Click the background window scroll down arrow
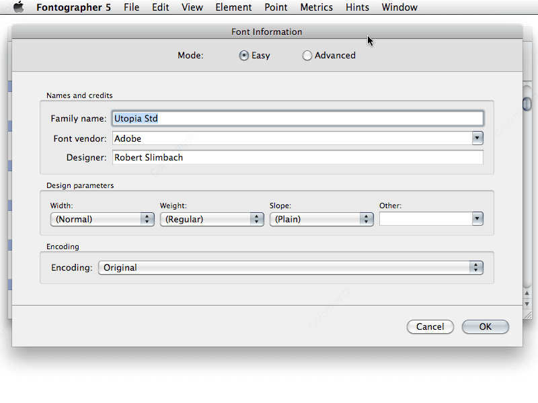 coord(527,304)
